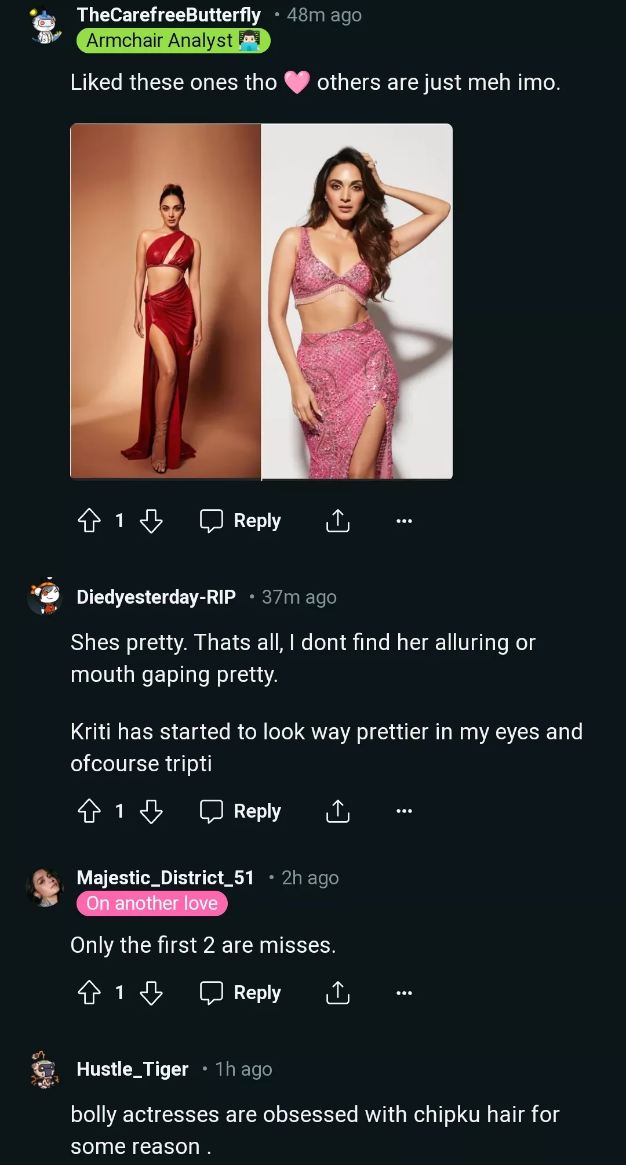This screenshot has height=1165, width=626.
Task: Open three-dot menu on Majestic_District_51's comment
Action: [404, 992]
